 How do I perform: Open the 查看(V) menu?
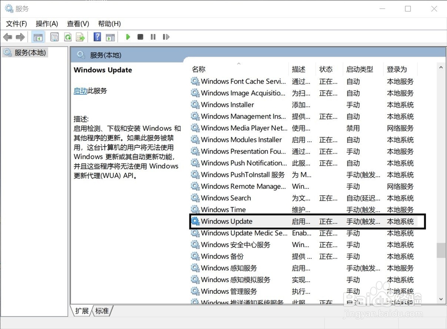coord(78,24)
